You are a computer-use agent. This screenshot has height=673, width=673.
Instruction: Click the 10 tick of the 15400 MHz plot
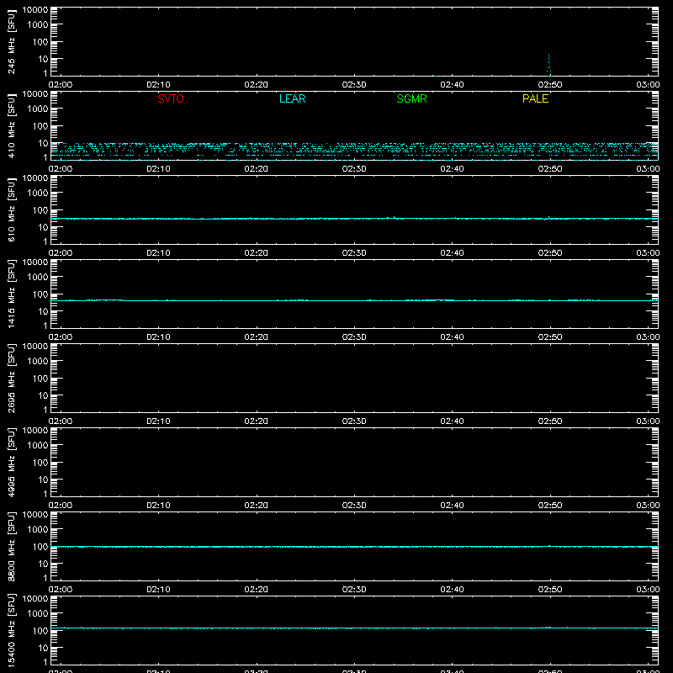(43, 648)
